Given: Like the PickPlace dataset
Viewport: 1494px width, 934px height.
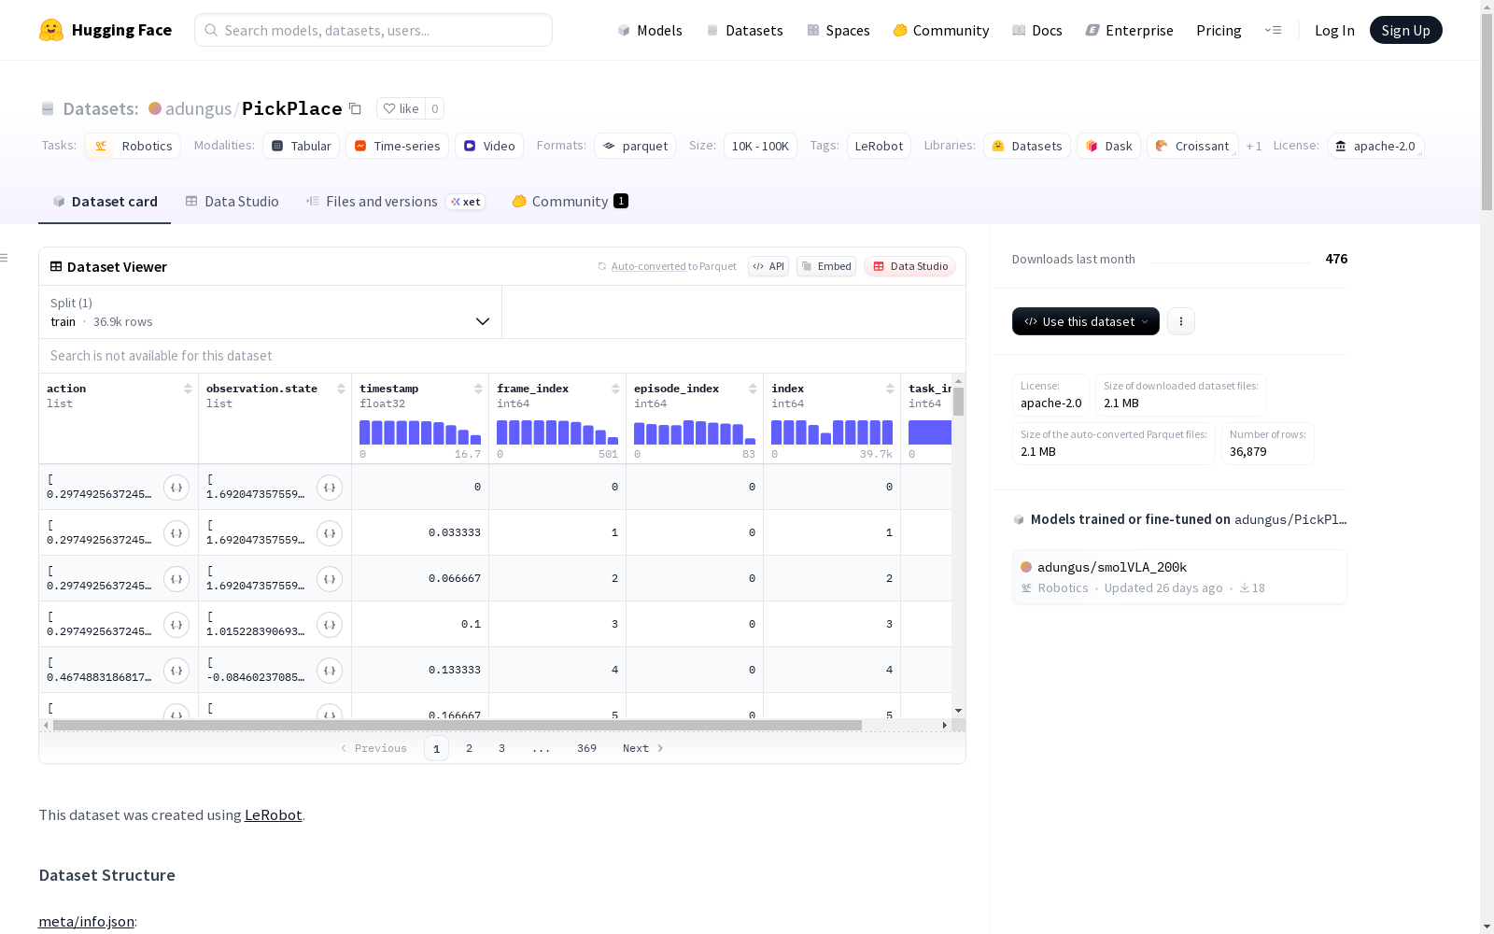Looking at the screenshot, I should pos(401,108).
